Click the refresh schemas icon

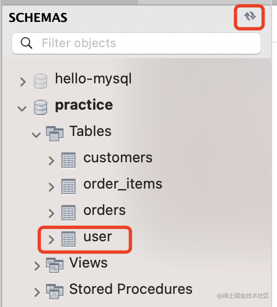click(250, 16)
